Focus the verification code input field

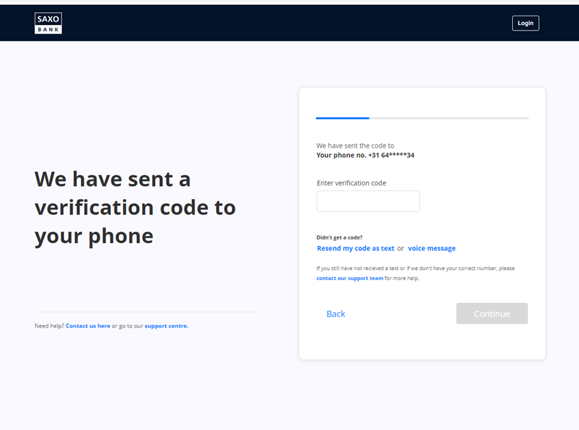point(368,201)
